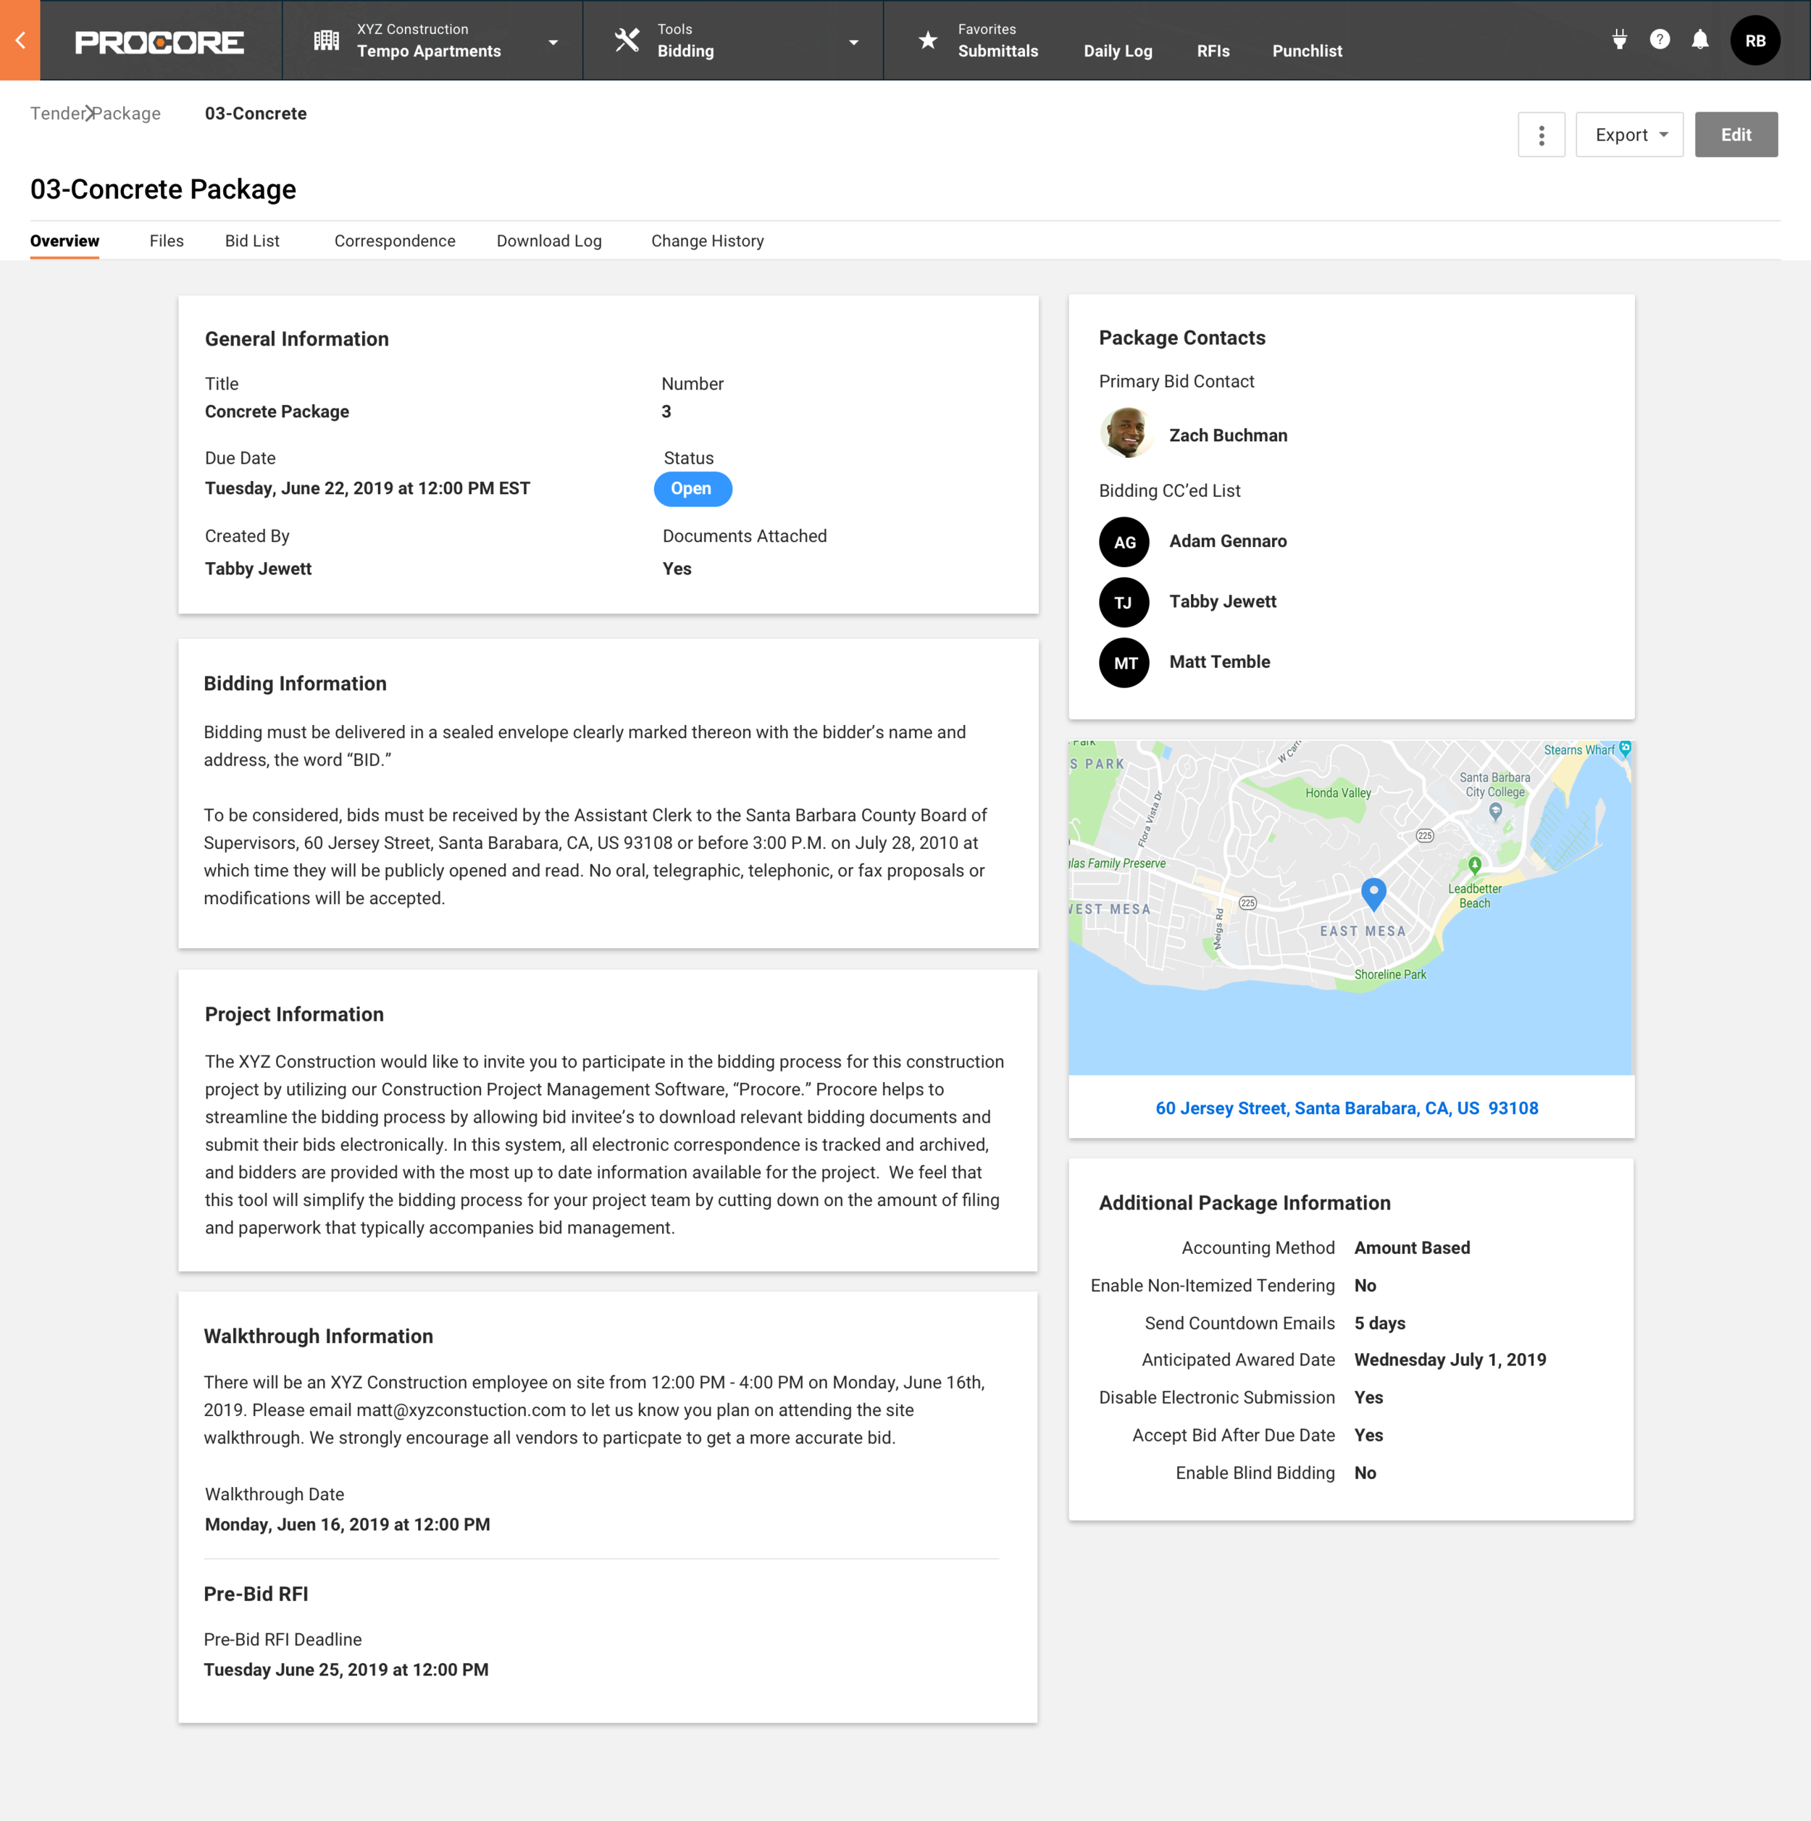This screenshot has width=1811, height=1821.
Task: Click the 03-Concrete breadcrumb
Action: point(256,113)
